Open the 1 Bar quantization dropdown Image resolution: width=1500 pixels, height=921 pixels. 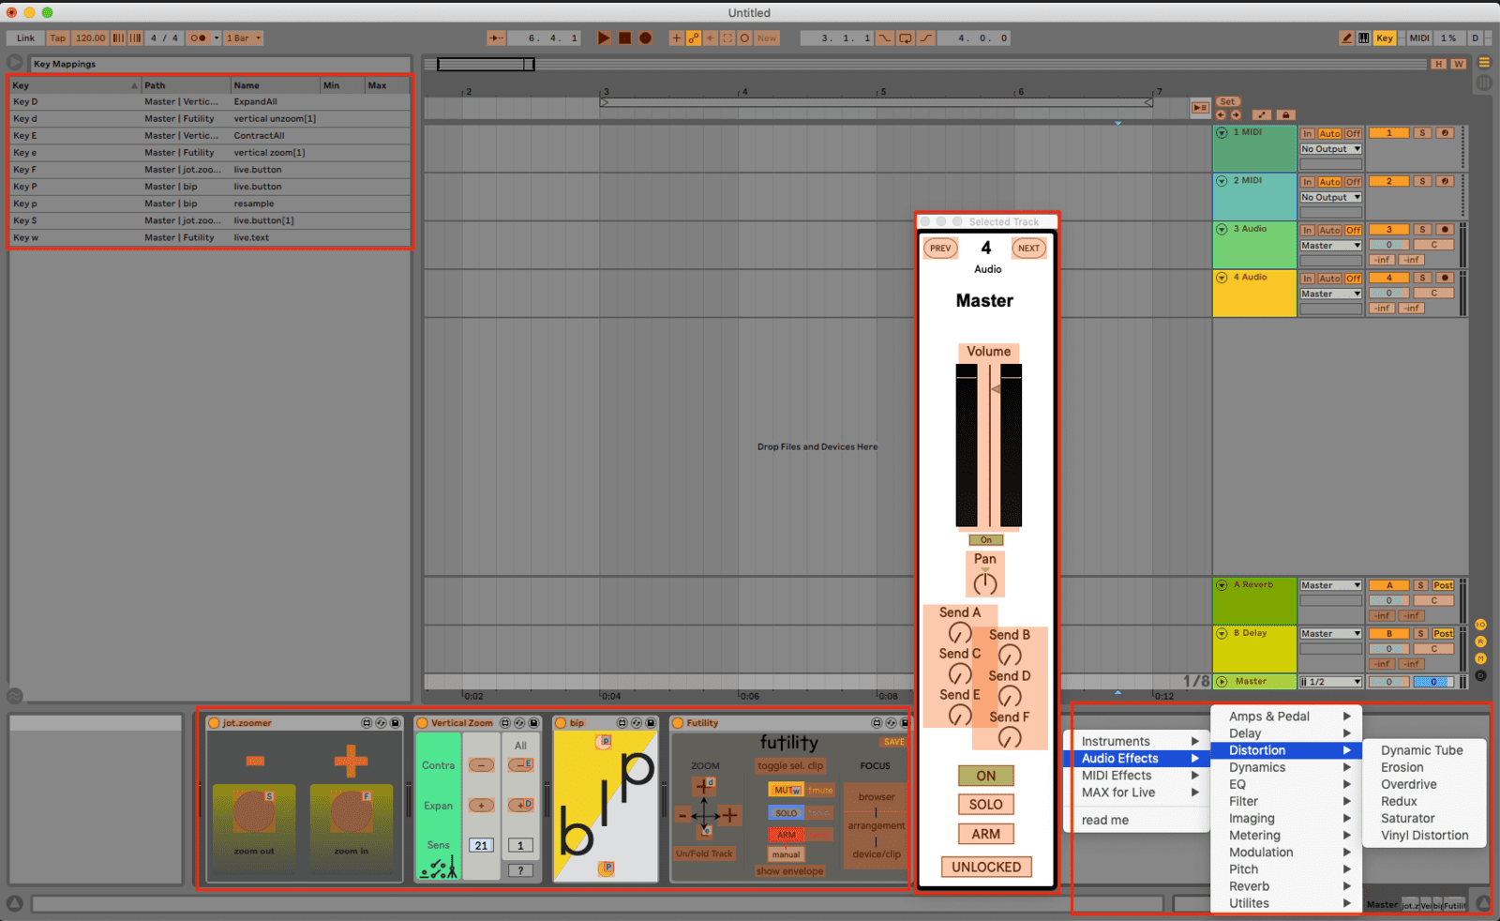[x=244, y=38]
